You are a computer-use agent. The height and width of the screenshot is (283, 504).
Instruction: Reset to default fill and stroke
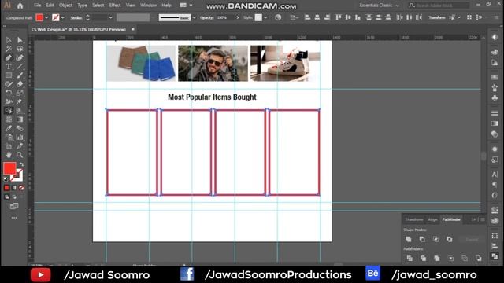tap(6, 179)
